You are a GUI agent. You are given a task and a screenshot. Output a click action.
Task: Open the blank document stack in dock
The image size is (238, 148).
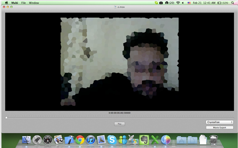point(203,139)
